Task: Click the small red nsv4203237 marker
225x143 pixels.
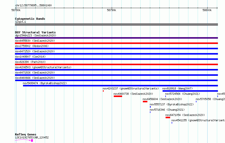Action: point(103,91)
